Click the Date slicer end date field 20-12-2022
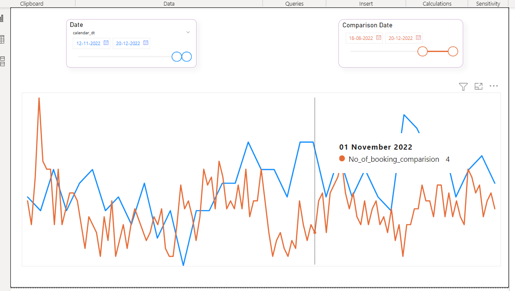Viewport: 515px width, 291px height. point(131,43)
